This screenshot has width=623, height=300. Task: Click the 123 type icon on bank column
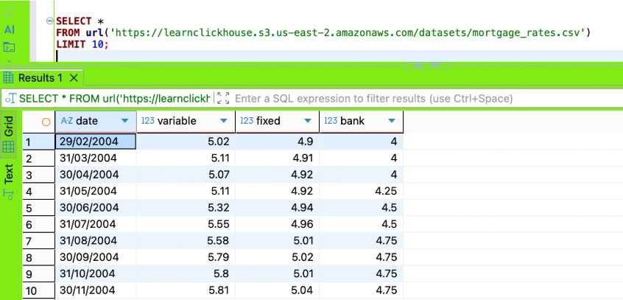331,121
